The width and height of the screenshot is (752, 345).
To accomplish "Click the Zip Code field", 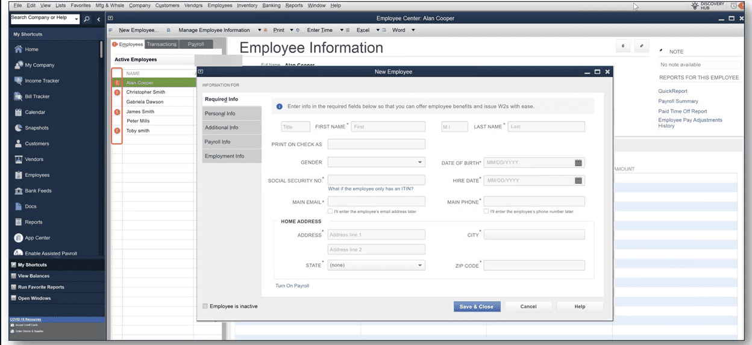I will click(534, 265).
